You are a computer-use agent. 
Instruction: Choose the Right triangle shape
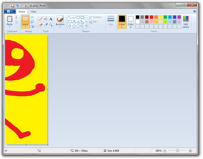click(82, 22)
